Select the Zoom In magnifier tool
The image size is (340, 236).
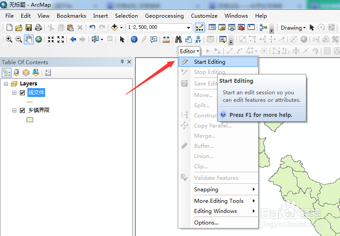tap(9, 39)
